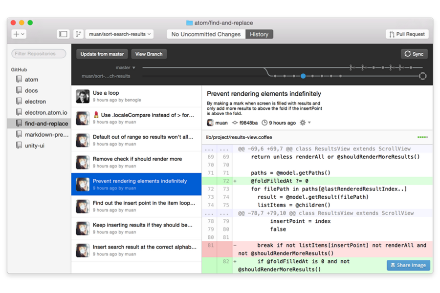This screenshot has height=293, width=440.
Task: Click the commit icon beside f9848ba
Action: pyautogui.click(x=235, y=123)
